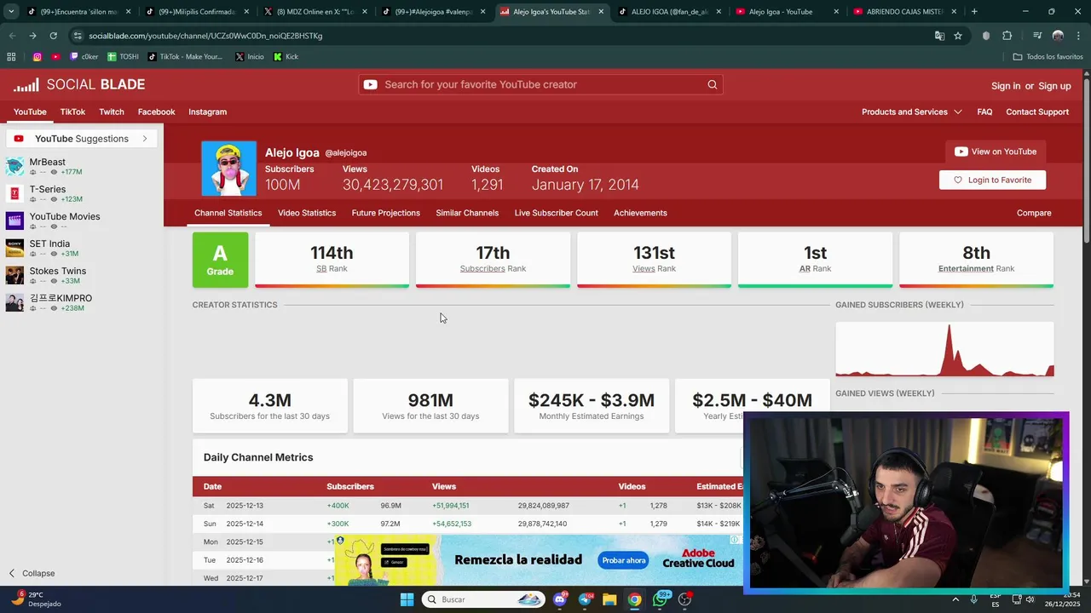Image resolution: width=1091 pixels, height=613 pixels.
Task: Open the X Inicio bookmark
Action: click(x=250, y=57)
